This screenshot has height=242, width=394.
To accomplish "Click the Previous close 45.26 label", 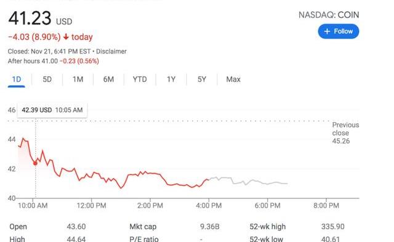I will [345, 133].
